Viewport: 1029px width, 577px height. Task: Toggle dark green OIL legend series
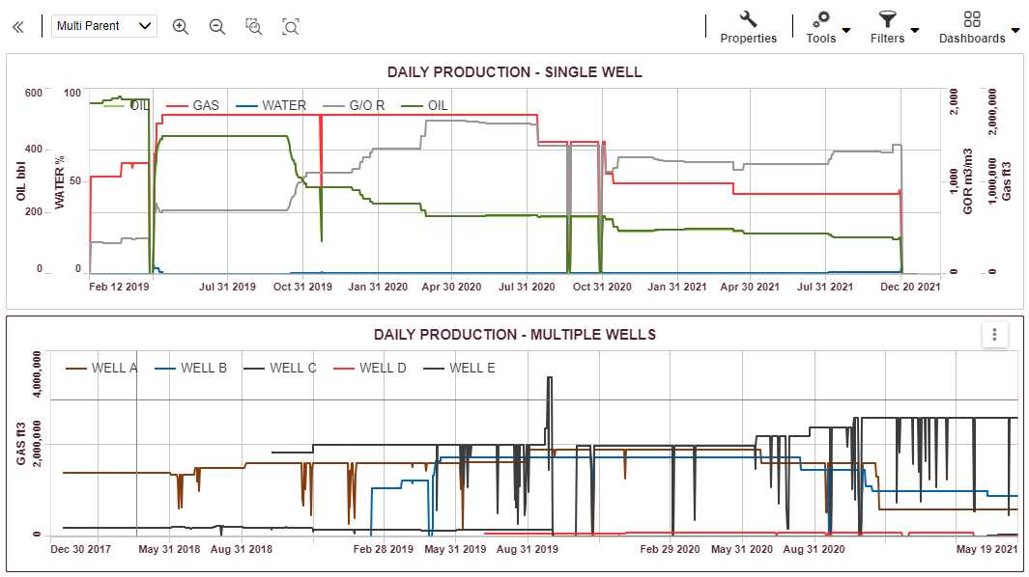click(424, 105)
